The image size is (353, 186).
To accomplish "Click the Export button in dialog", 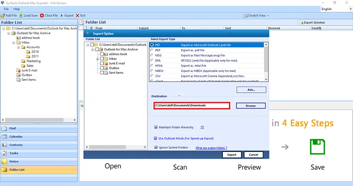I will coord(232,155).
